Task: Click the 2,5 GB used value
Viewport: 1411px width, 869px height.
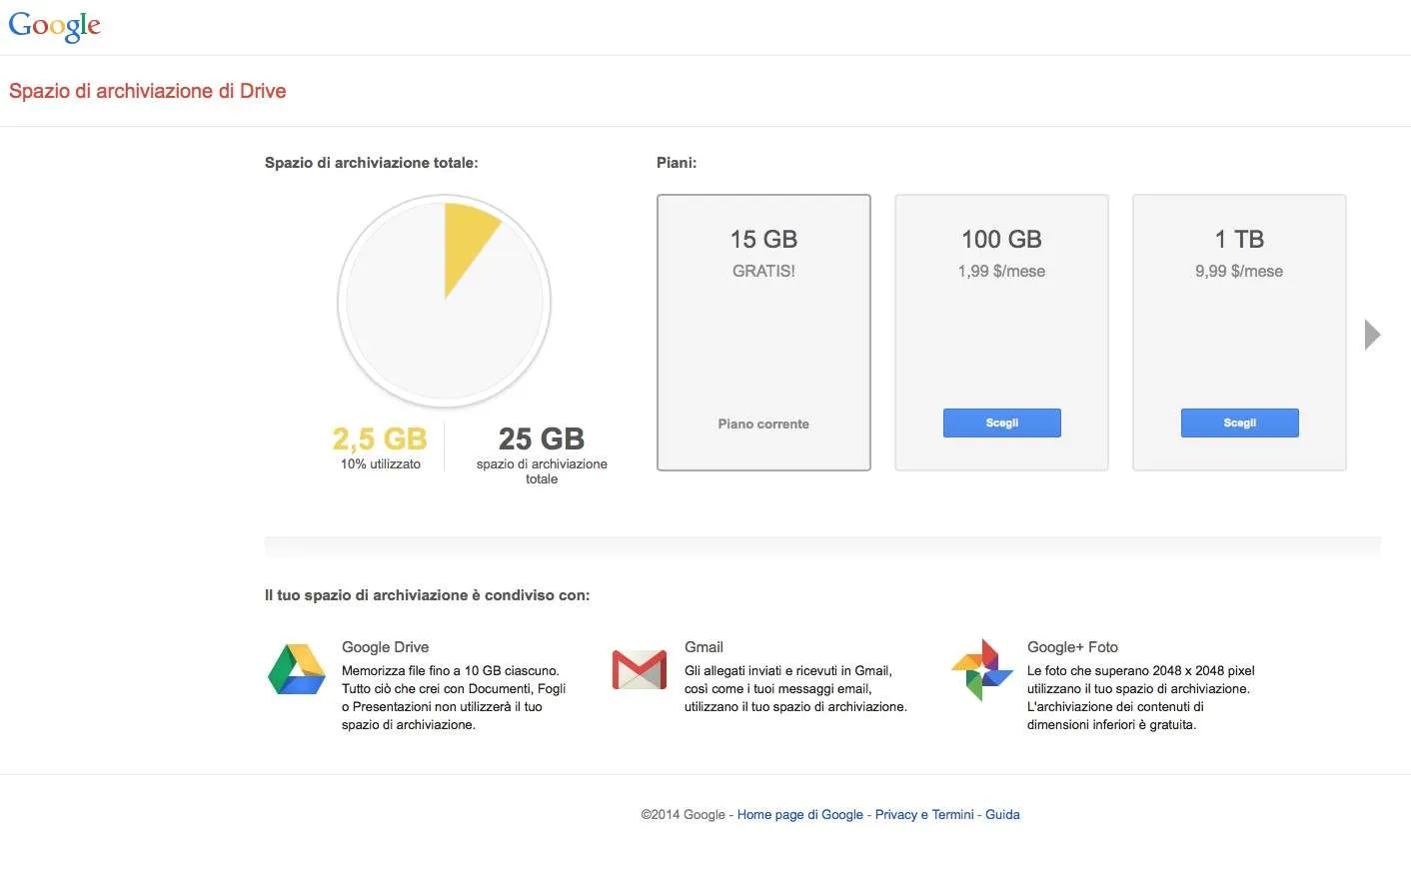Action: click(x=380, y=438)
